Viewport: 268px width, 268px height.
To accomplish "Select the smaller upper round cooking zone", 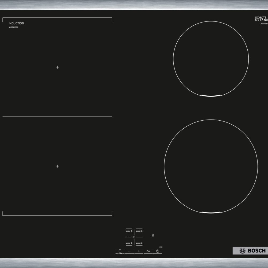I will (211, 59).
